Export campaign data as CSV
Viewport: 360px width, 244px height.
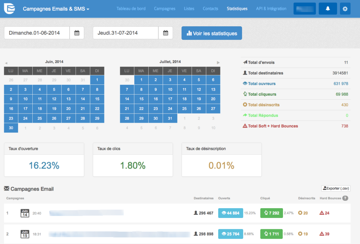336,188
